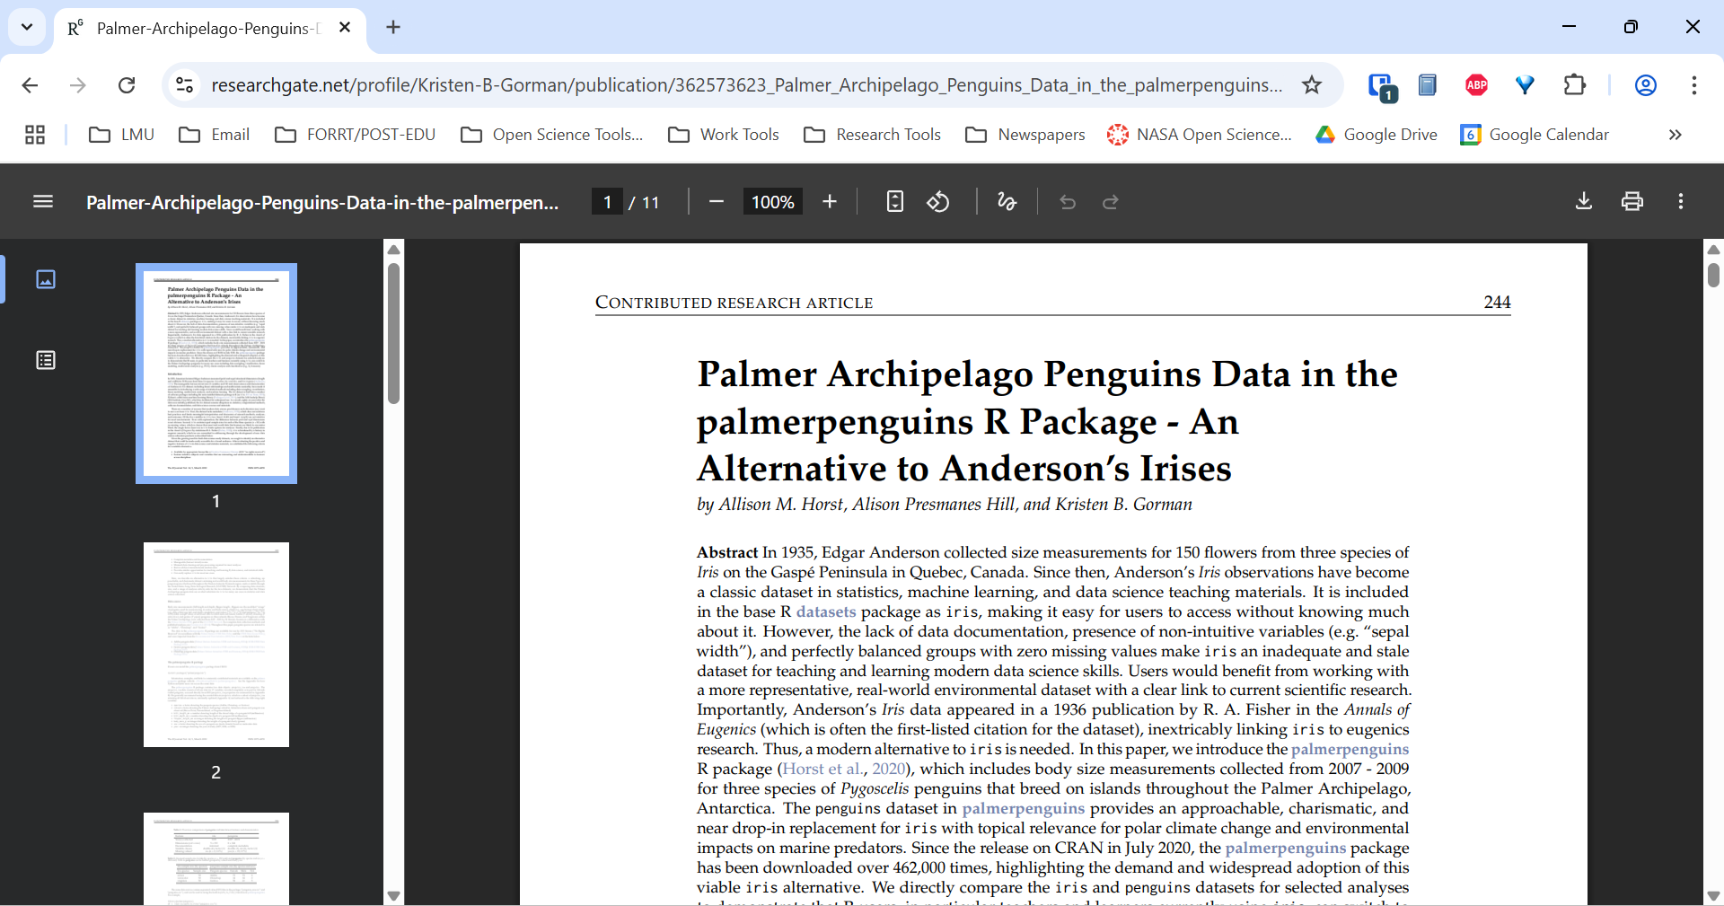Open the LMU bookmarks folder
This screenshot has height=906, width=1724.
click(122, 135)
